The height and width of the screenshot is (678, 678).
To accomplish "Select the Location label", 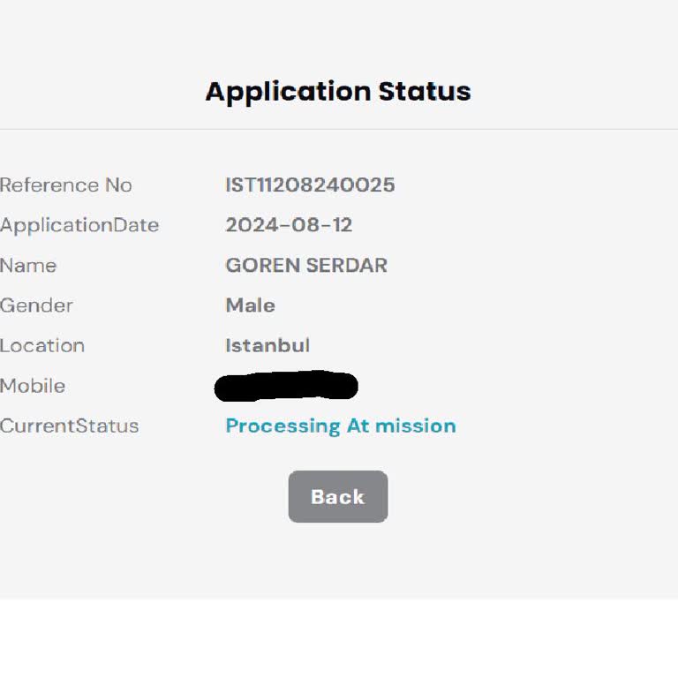I will pos(42,345).
